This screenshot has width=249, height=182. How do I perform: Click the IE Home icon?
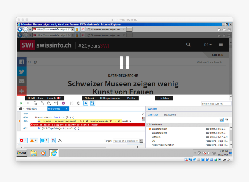pos(219,30)
